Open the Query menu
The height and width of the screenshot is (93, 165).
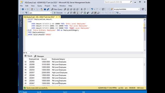39,6
